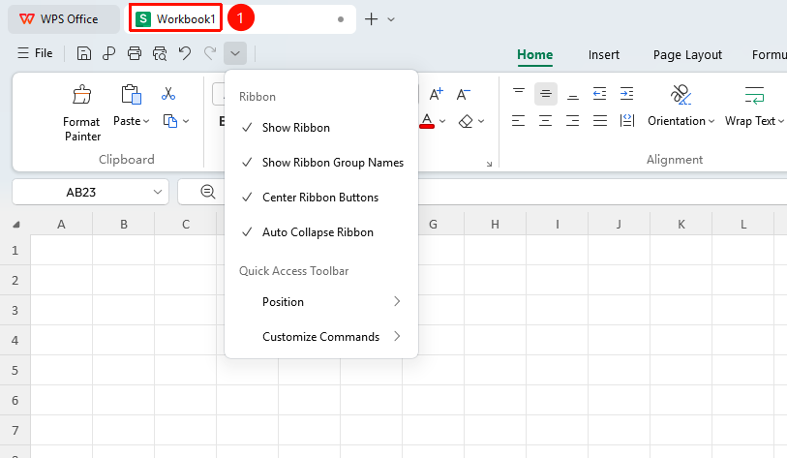Open the Paste dropdown arrow

point(146,122)
